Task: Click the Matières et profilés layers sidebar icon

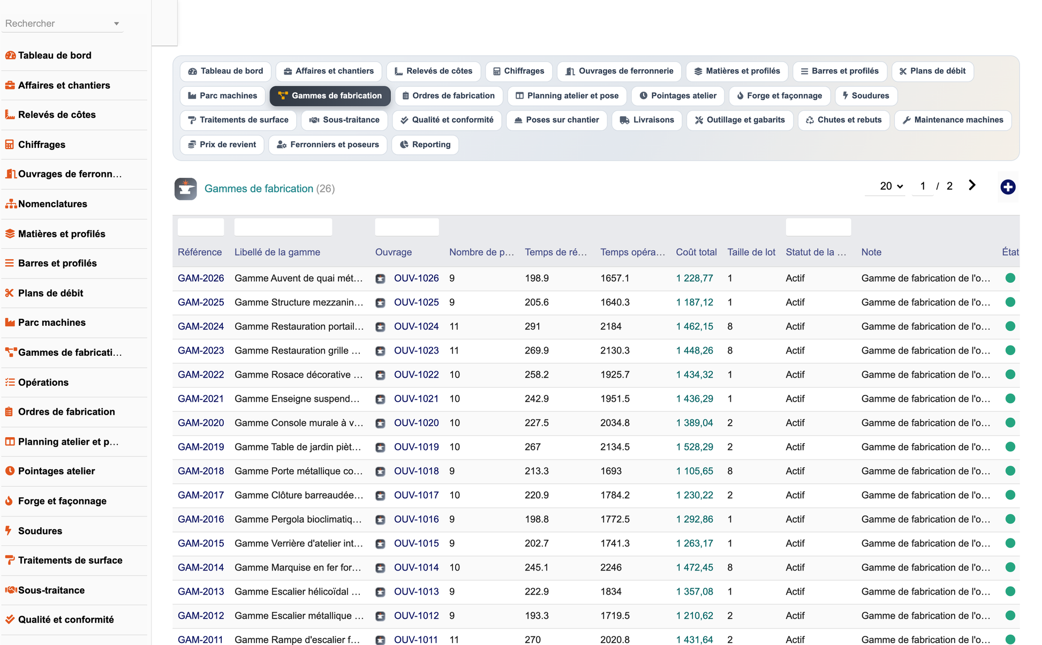Action: [10, 234]
